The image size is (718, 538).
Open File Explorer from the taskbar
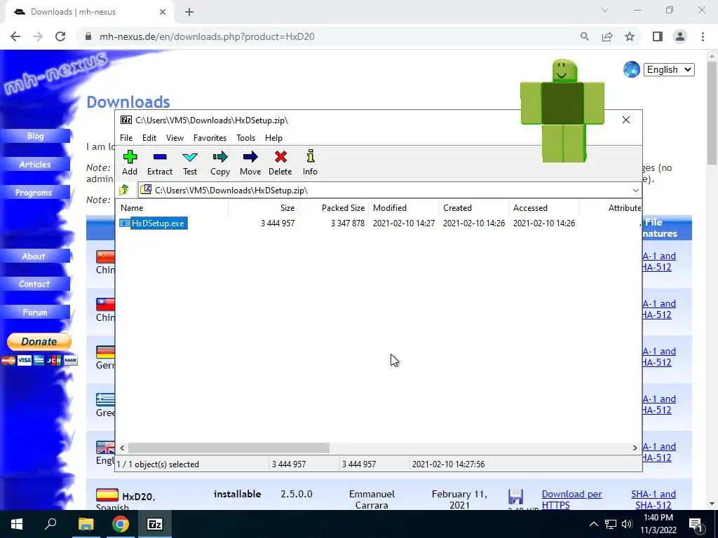[86, 524]
